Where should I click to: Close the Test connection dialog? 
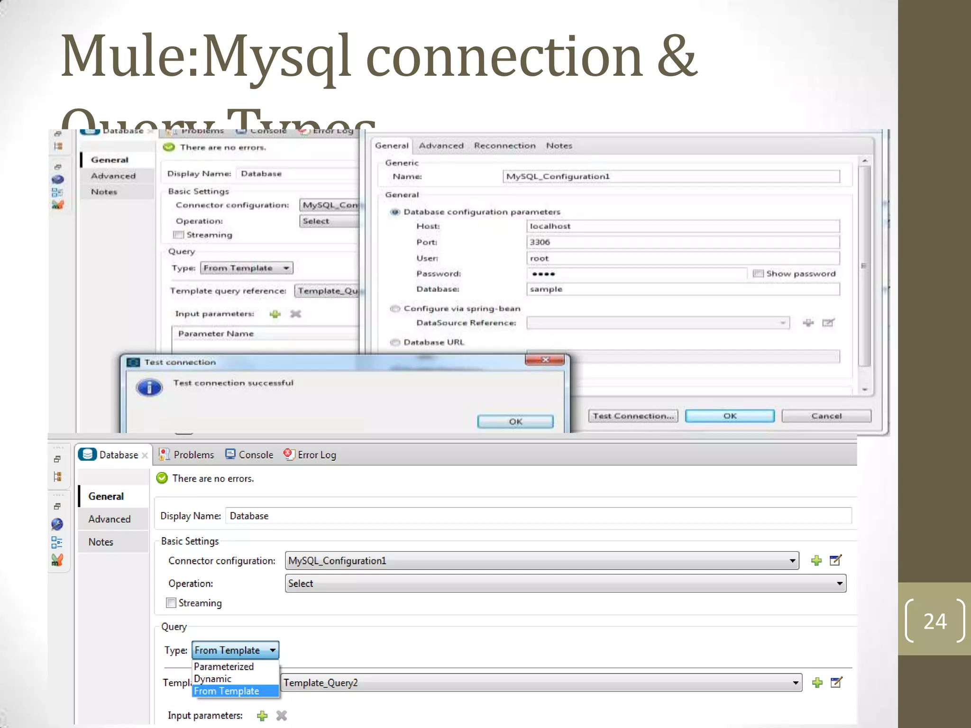pyautogui.click(x=545, y=360)
